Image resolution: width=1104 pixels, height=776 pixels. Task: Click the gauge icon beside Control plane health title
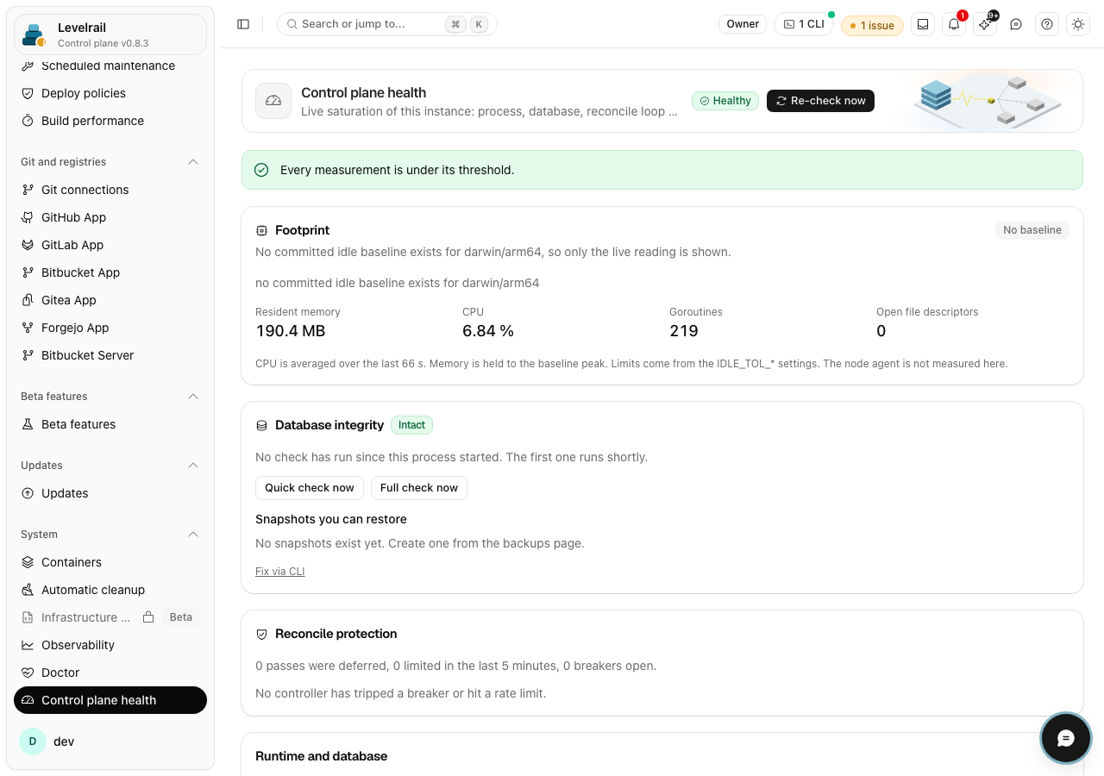(273, 101)
